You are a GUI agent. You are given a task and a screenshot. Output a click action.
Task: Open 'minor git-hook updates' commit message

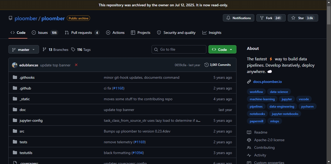(x=142, y=77)
